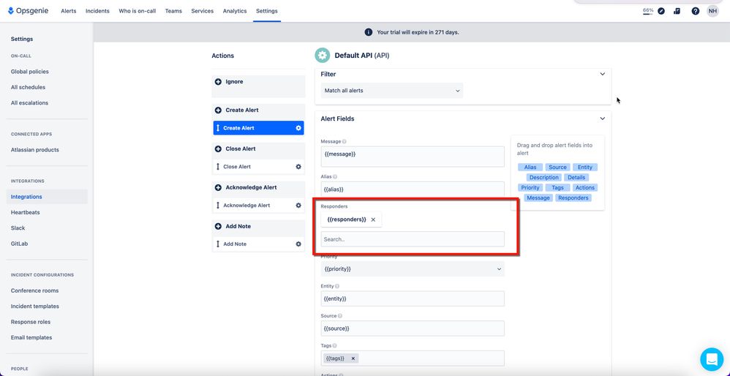Open Email templates in sidebar
This screenshot has width=730, height=376.
(x=31, y=337)
